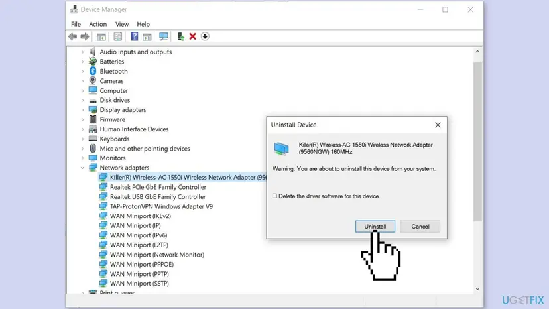This screenshot has height=309, width=549.
Task: Expand the Display adapters tree node
Action: point(83,109)
